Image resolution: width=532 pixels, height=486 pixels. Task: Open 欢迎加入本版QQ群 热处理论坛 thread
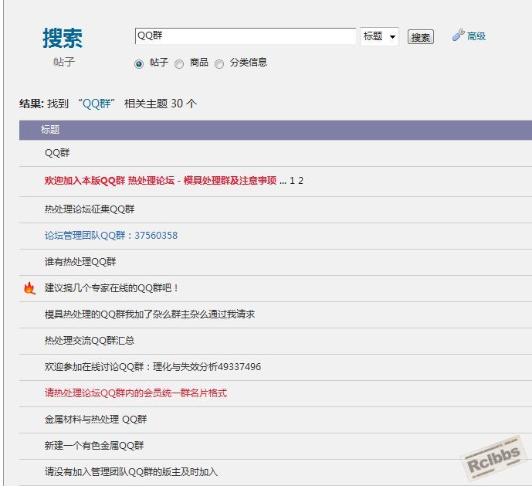(x=161, y=180)
